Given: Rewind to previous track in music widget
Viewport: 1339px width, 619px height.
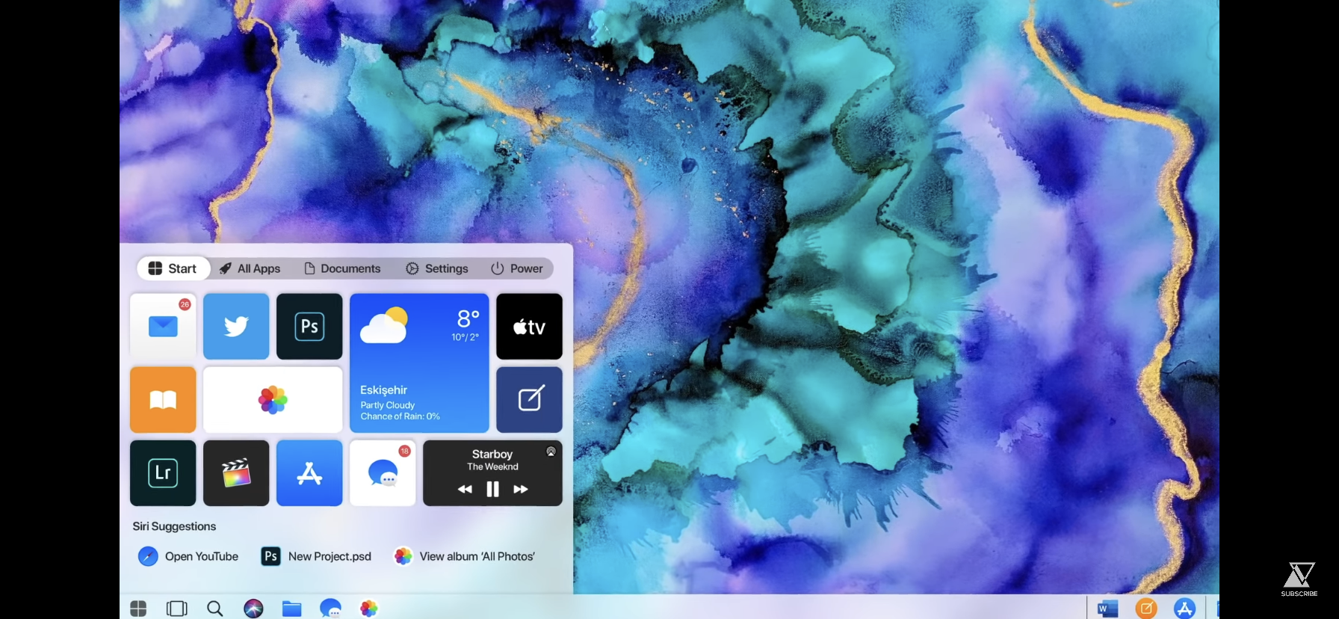Looking at the screenshot, I should click(465, 489).
